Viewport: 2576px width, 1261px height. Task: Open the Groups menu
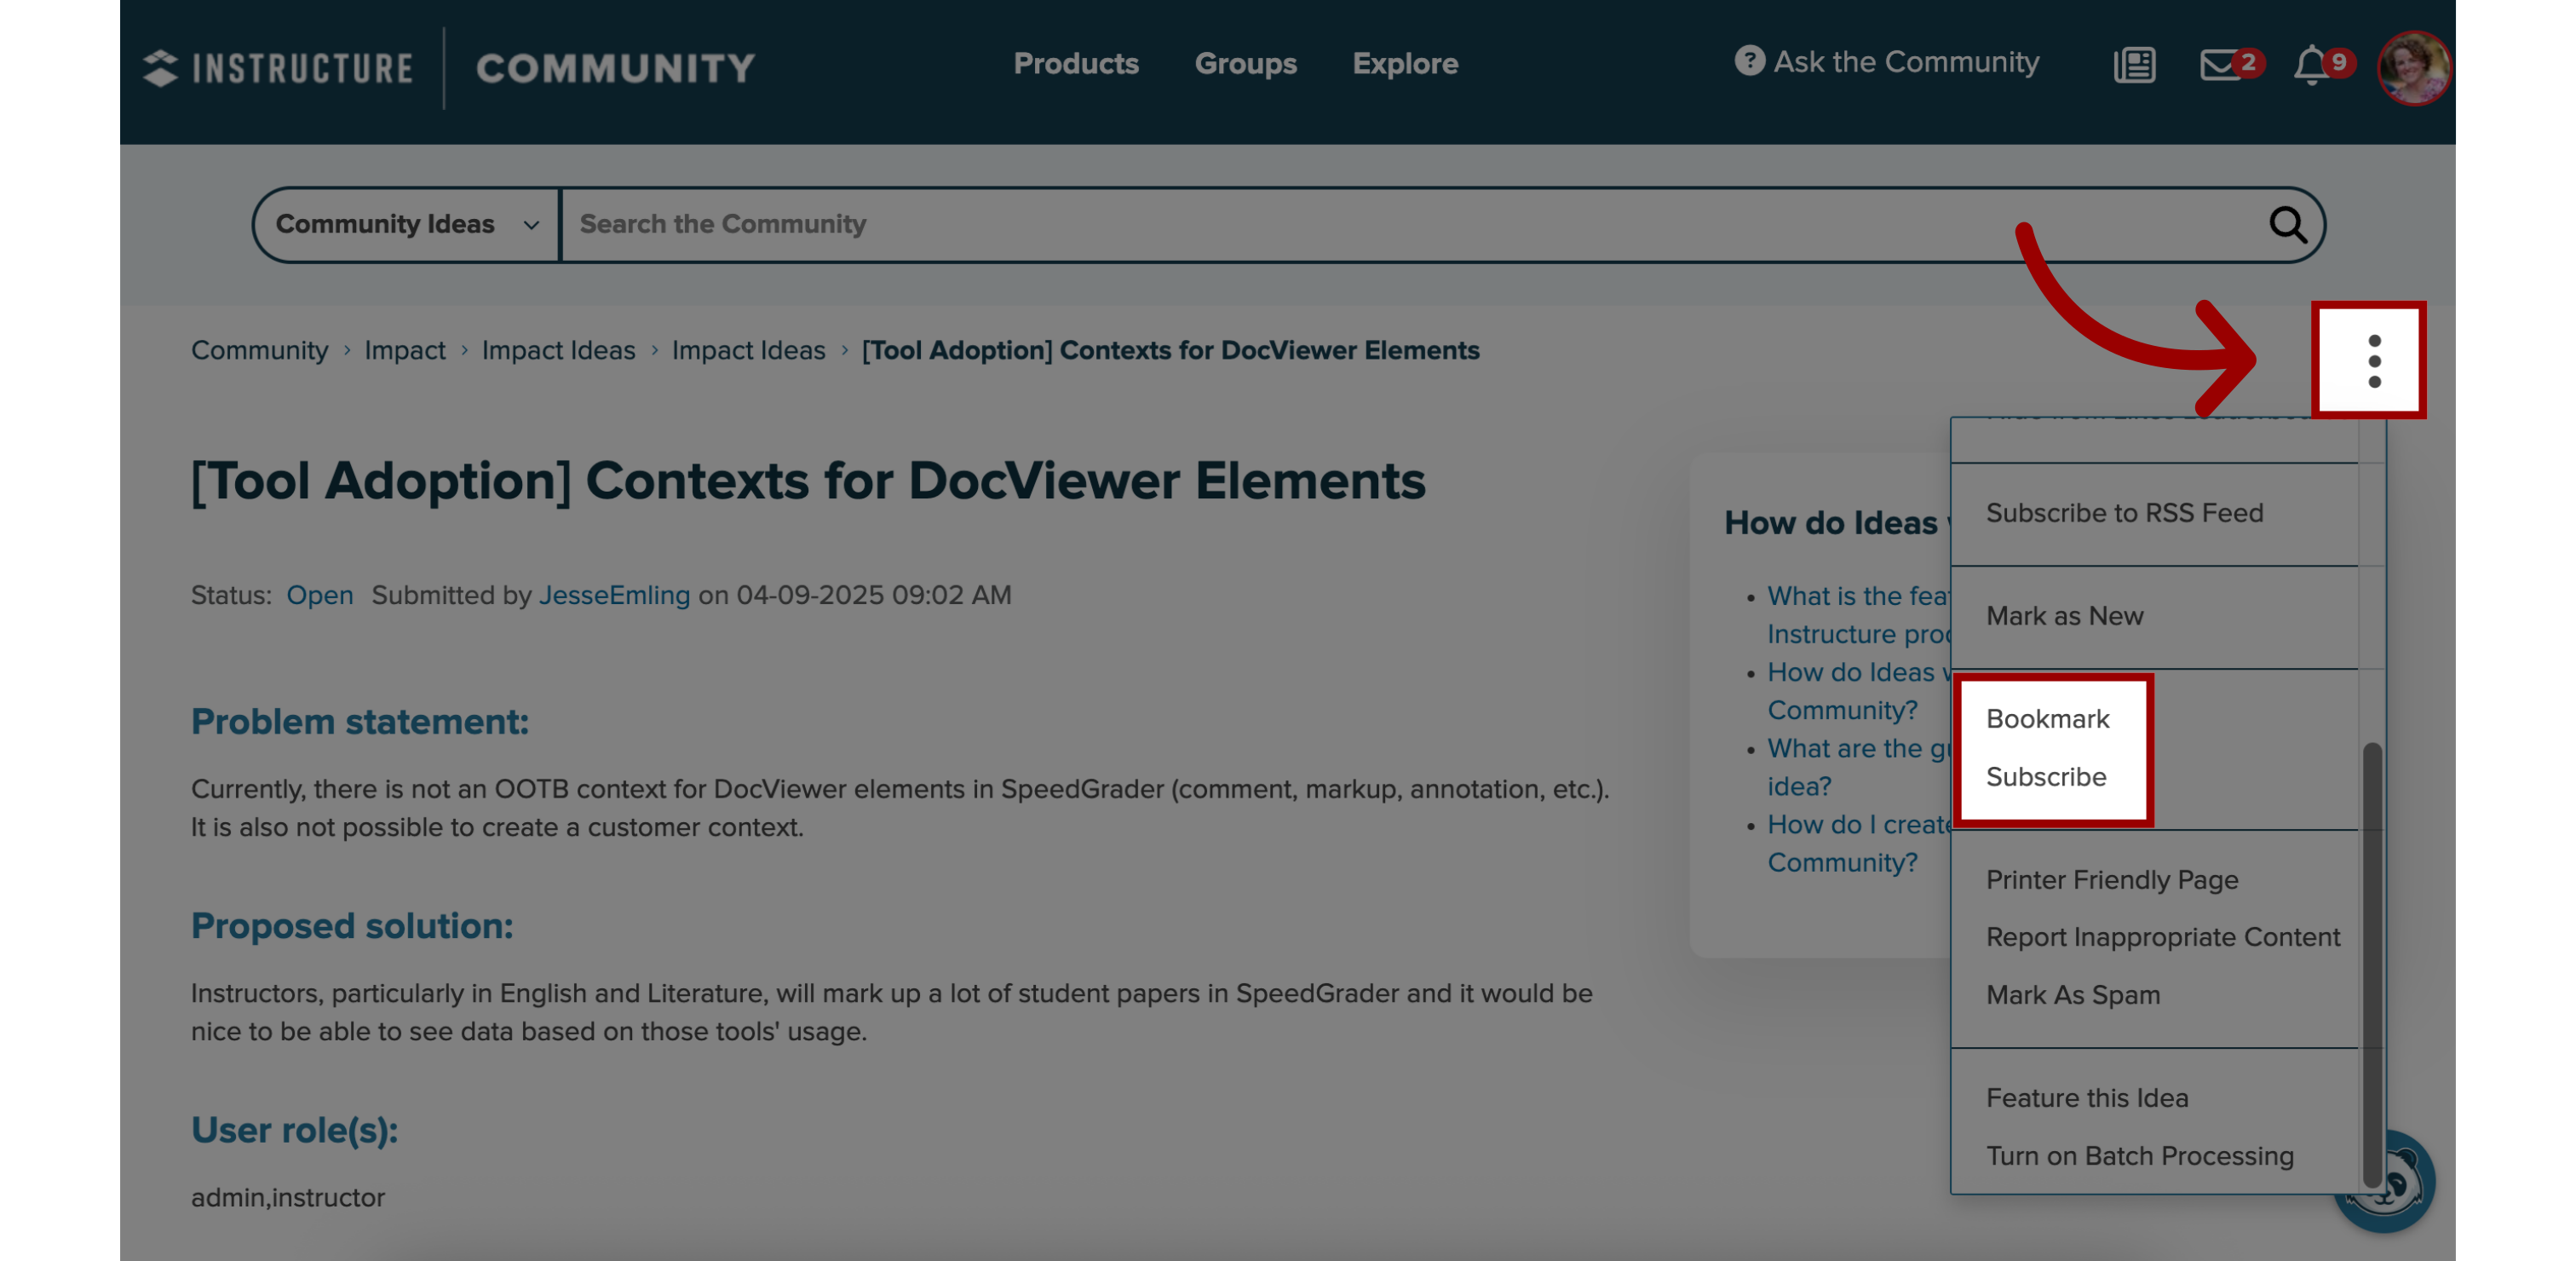pyautogui.click(x=1245, y=63)
